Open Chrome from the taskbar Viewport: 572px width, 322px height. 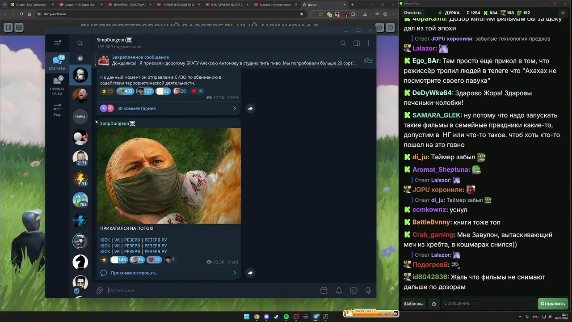(257, 317)
